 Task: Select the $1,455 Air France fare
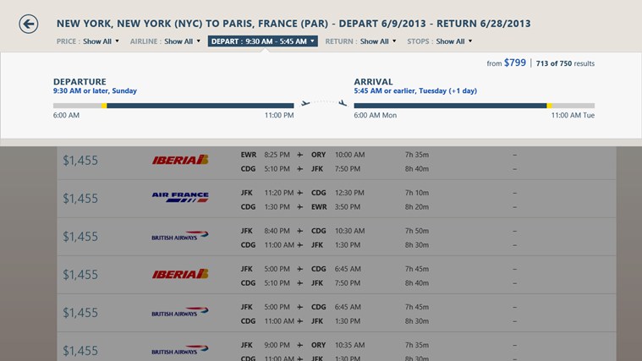click(x=80, y=199)
